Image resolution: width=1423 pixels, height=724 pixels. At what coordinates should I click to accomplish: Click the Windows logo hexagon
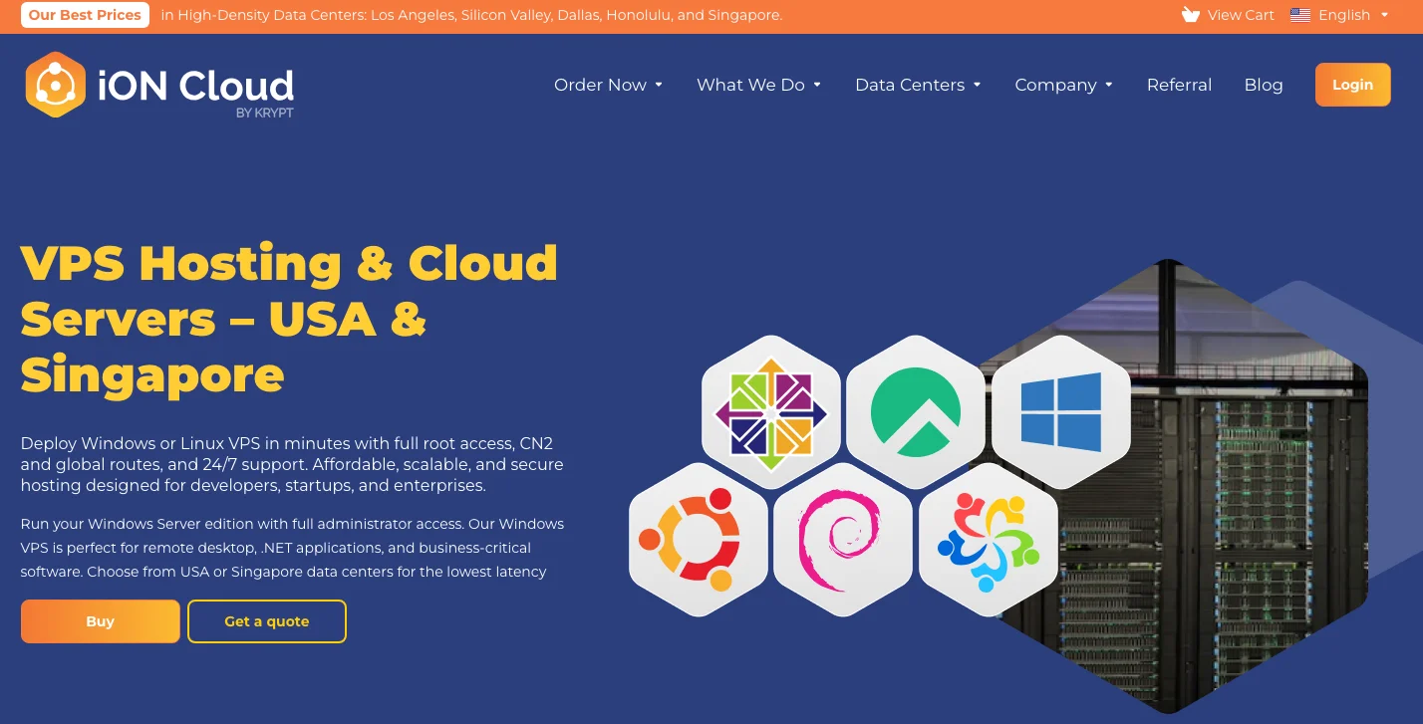(x=1061, y=412)
